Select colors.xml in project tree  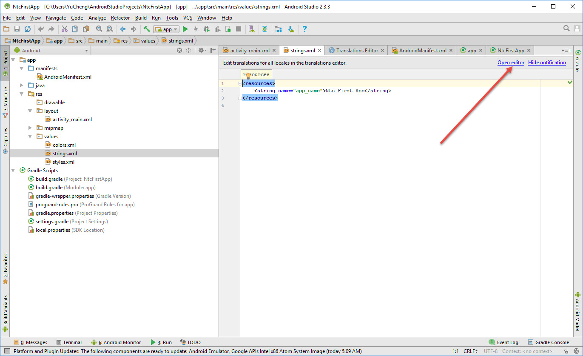(x=64, y=145)
